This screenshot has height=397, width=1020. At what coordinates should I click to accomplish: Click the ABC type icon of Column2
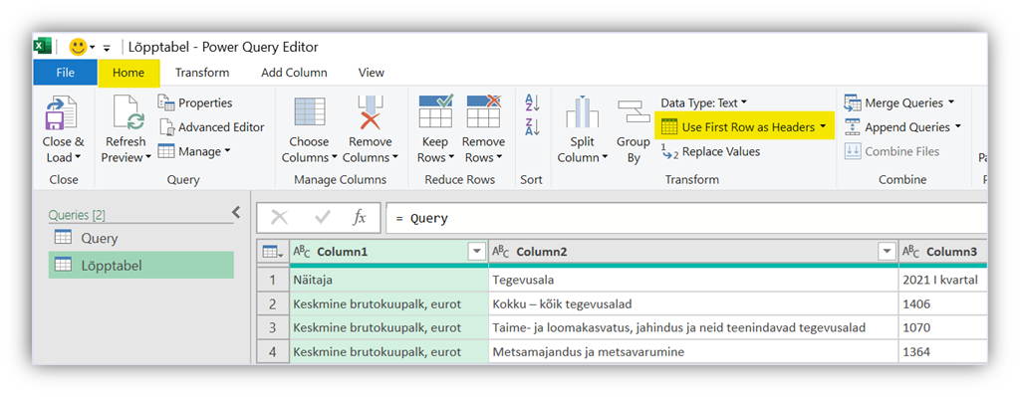tap(501, 252)
